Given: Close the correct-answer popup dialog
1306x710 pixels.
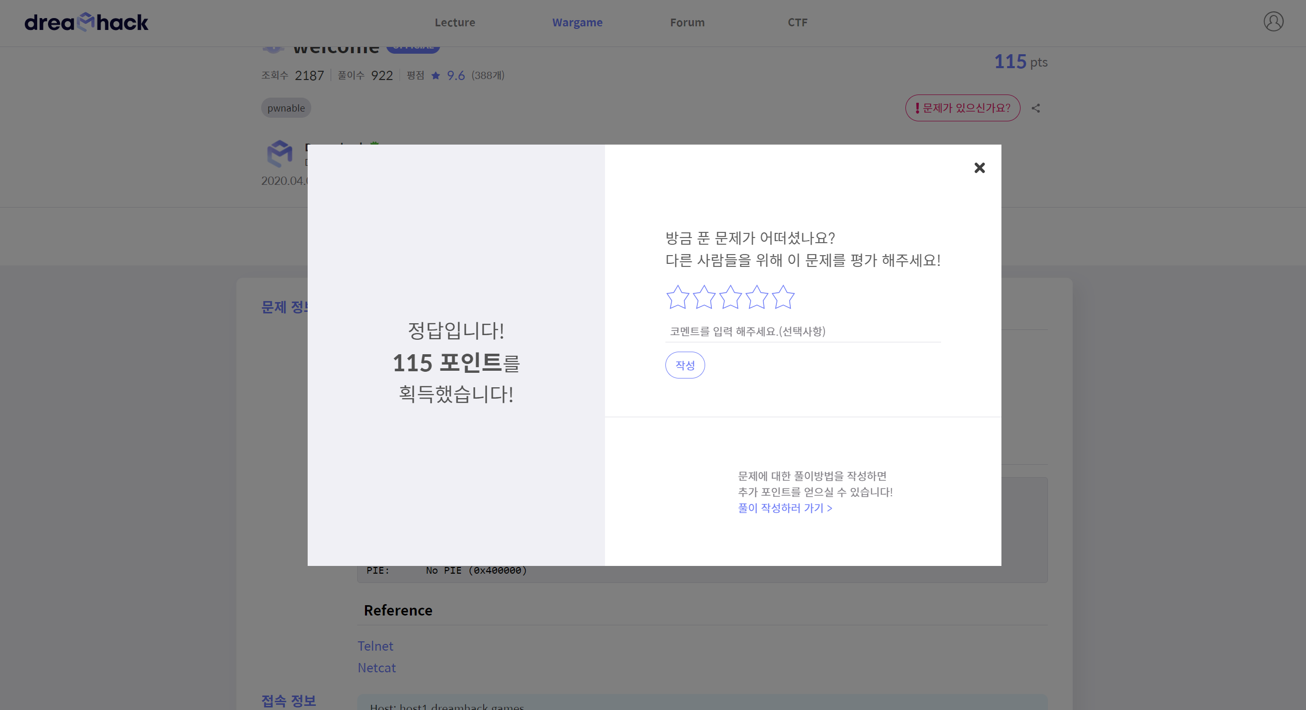Looking at the screenshot, I should (x=979, y=168).
